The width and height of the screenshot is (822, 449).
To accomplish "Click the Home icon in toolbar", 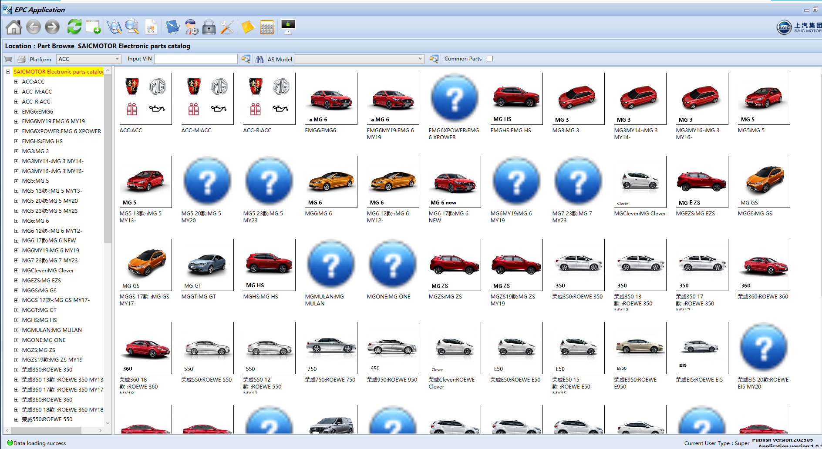I will tap(13, 27).
